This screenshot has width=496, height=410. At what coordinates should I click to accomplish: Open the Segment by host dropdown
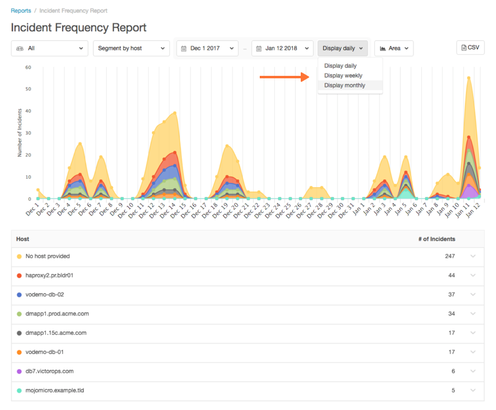(131, 48)
